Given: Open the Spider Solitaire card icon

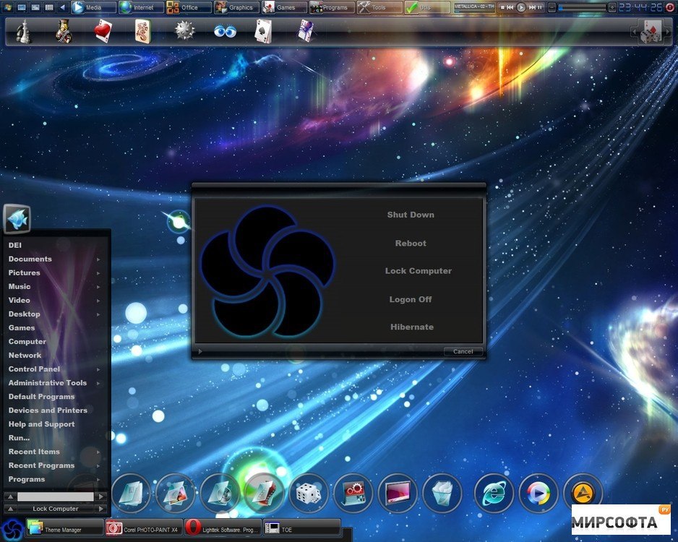Looking at the screenshot, I should [x=306, y=32].
